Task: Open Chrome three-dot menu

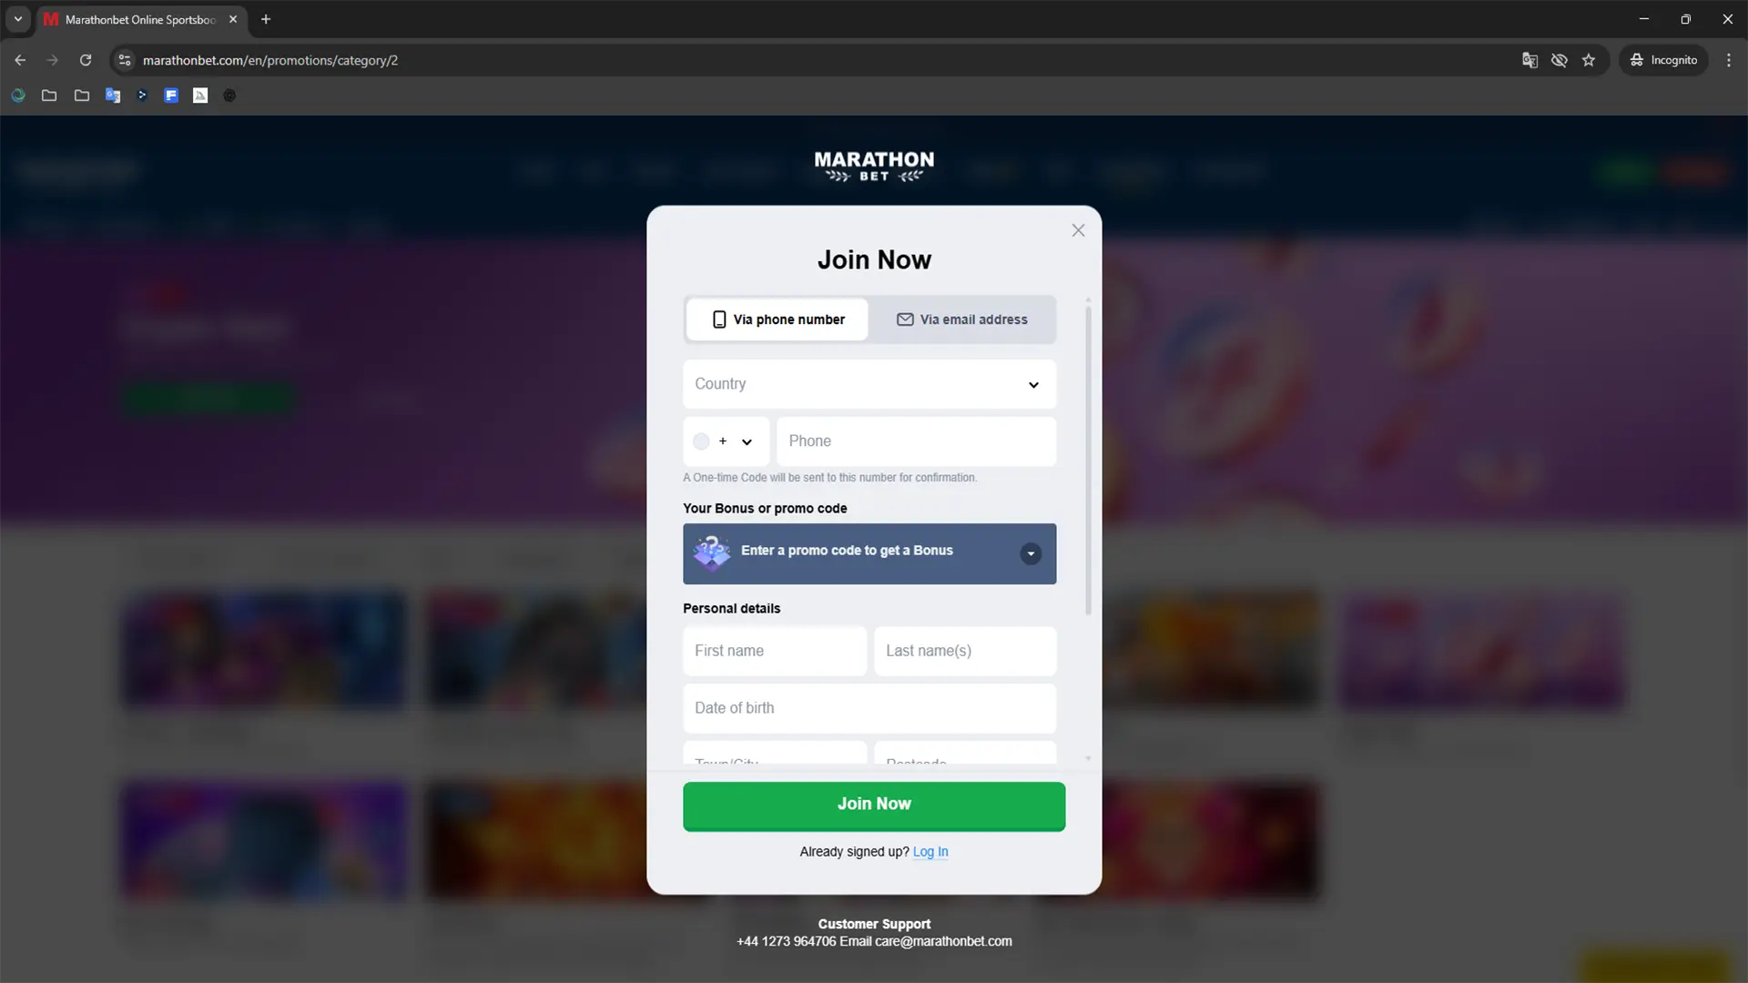Action: pos(1729,60)
